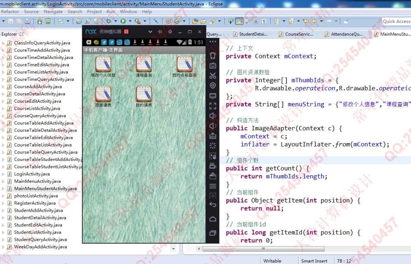The image size is (411, 264).
Task: Click Nox recent apps icon
Action: (213, 233)
